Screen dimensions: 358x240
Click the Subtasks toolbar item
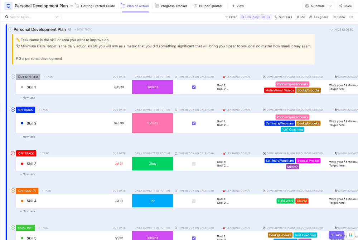[283, 17]
